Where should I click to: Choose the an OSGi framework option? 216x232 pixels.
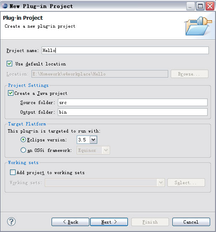coord(23,150)
